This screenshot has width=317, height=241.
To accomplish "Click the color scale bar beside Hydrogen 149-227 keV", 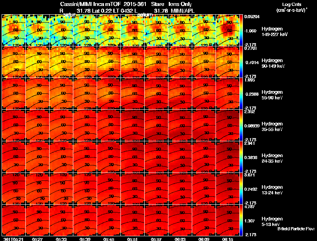I will tap(241, 30).
